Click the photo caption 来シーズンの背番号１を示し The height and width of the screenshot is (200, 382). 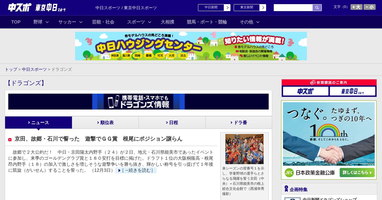click(x=244, y=181)
